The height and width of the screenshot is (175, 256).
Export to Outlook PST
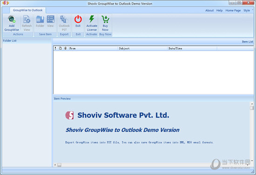(x=64, y=23)
